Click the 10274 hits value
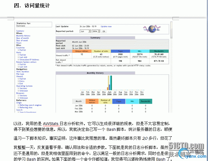The width and height of the screenshot is (208, 161). pos(140,54)
